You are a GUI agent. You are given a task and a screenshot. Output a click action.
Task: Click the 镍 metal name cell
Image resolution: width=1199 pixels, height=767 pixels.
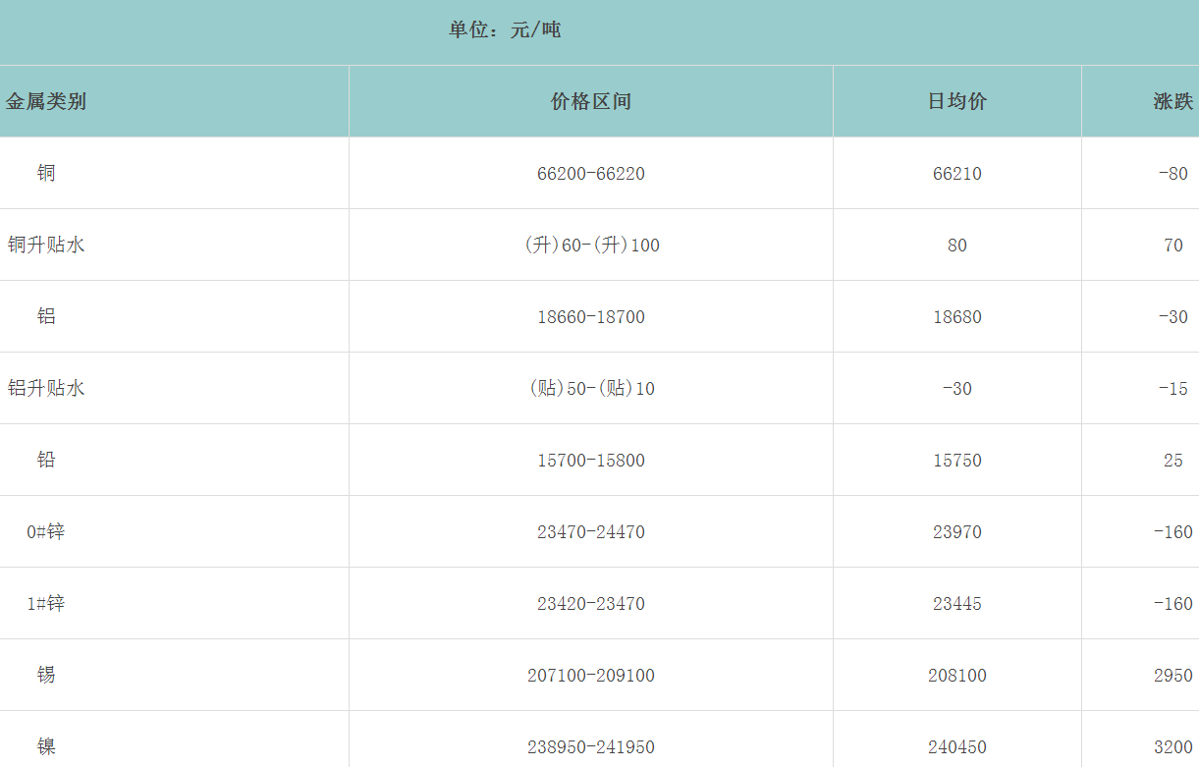point(46,746)
